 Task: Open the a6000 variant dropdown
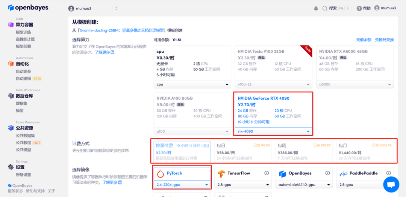pyautogui.click(x=355, y=84)
